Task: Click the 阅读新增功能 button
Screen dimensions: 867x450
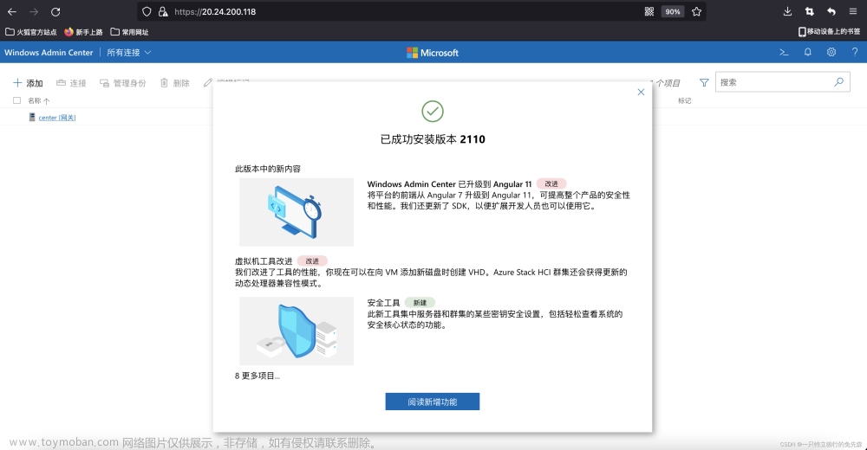Action: pos(433,402)
